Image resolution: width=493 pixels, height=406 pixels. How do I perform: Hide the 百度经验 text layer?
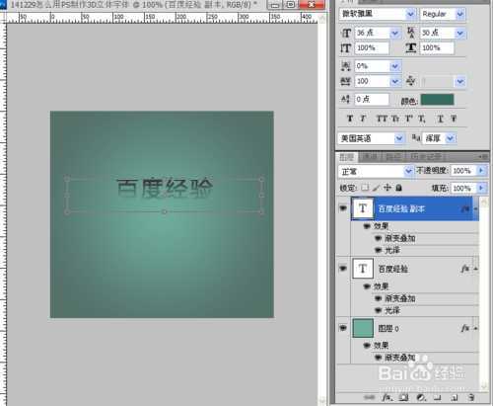click(343, 269)
